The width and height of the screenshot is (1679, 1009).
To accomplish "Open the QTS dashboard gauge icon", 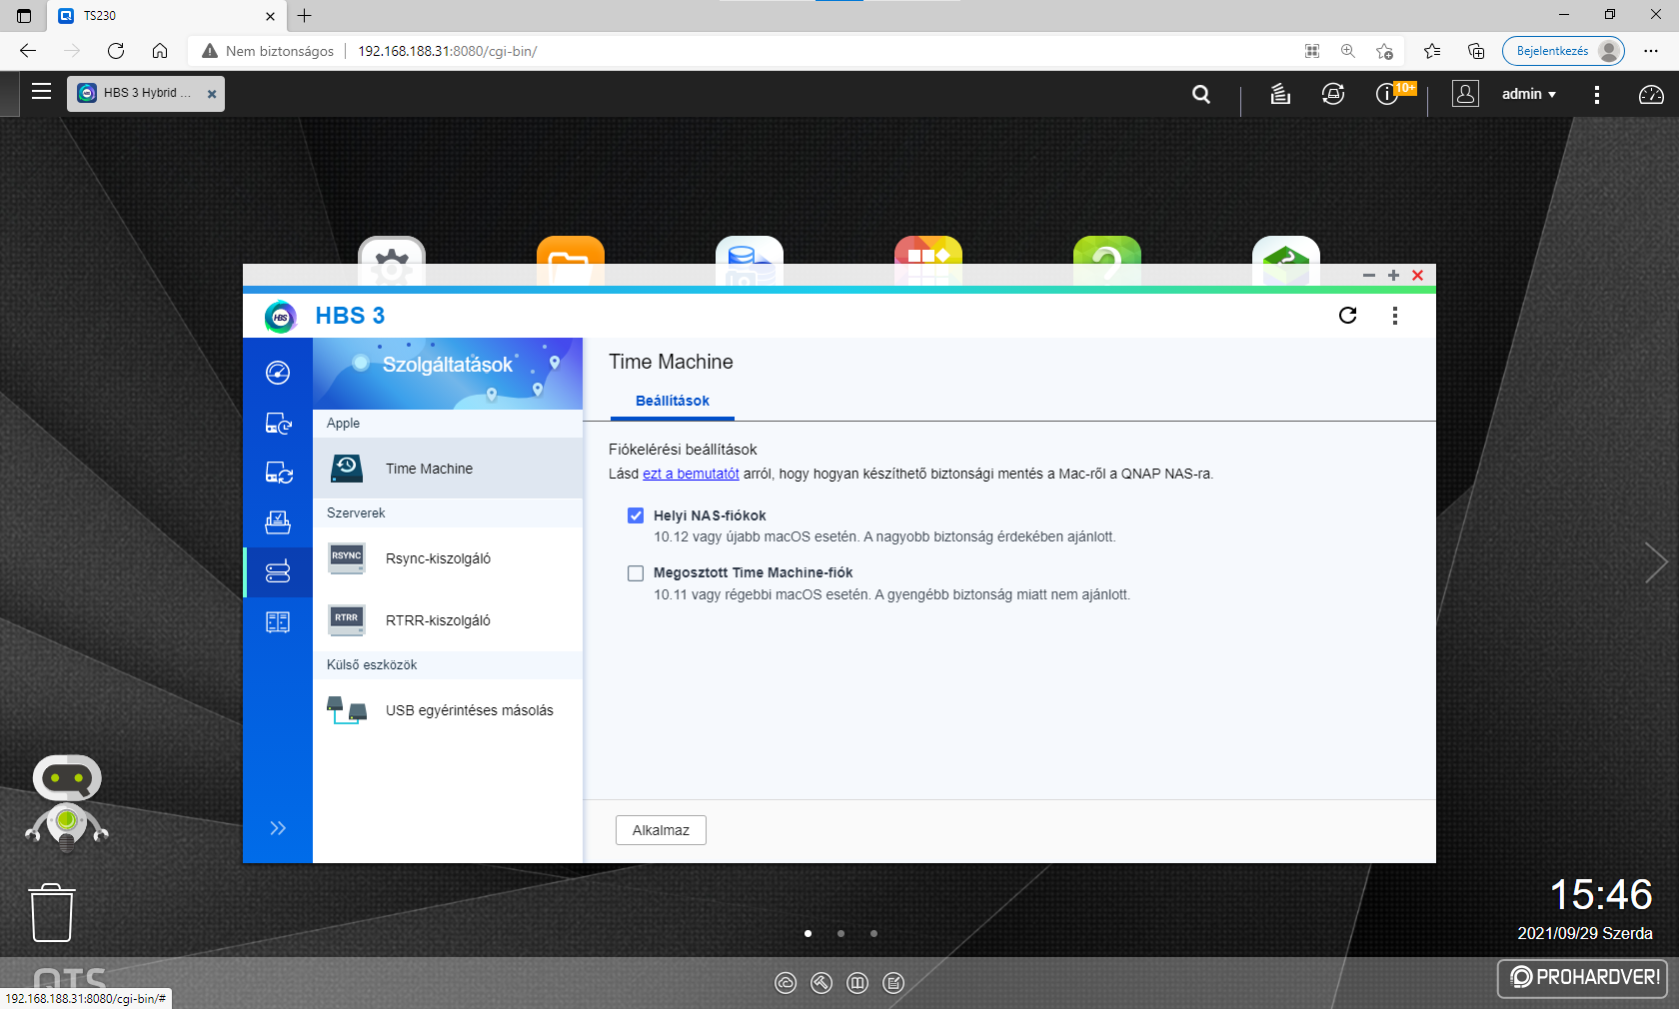I will 1651,94.
